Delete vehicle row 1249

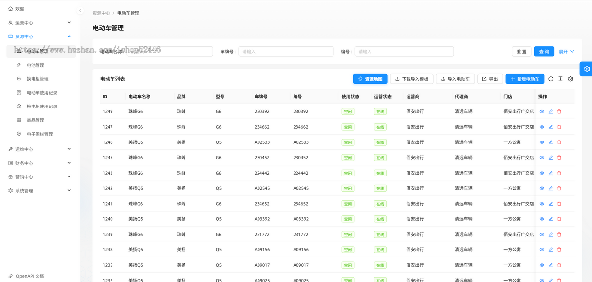pyautogui.click(x=559, y=111)
